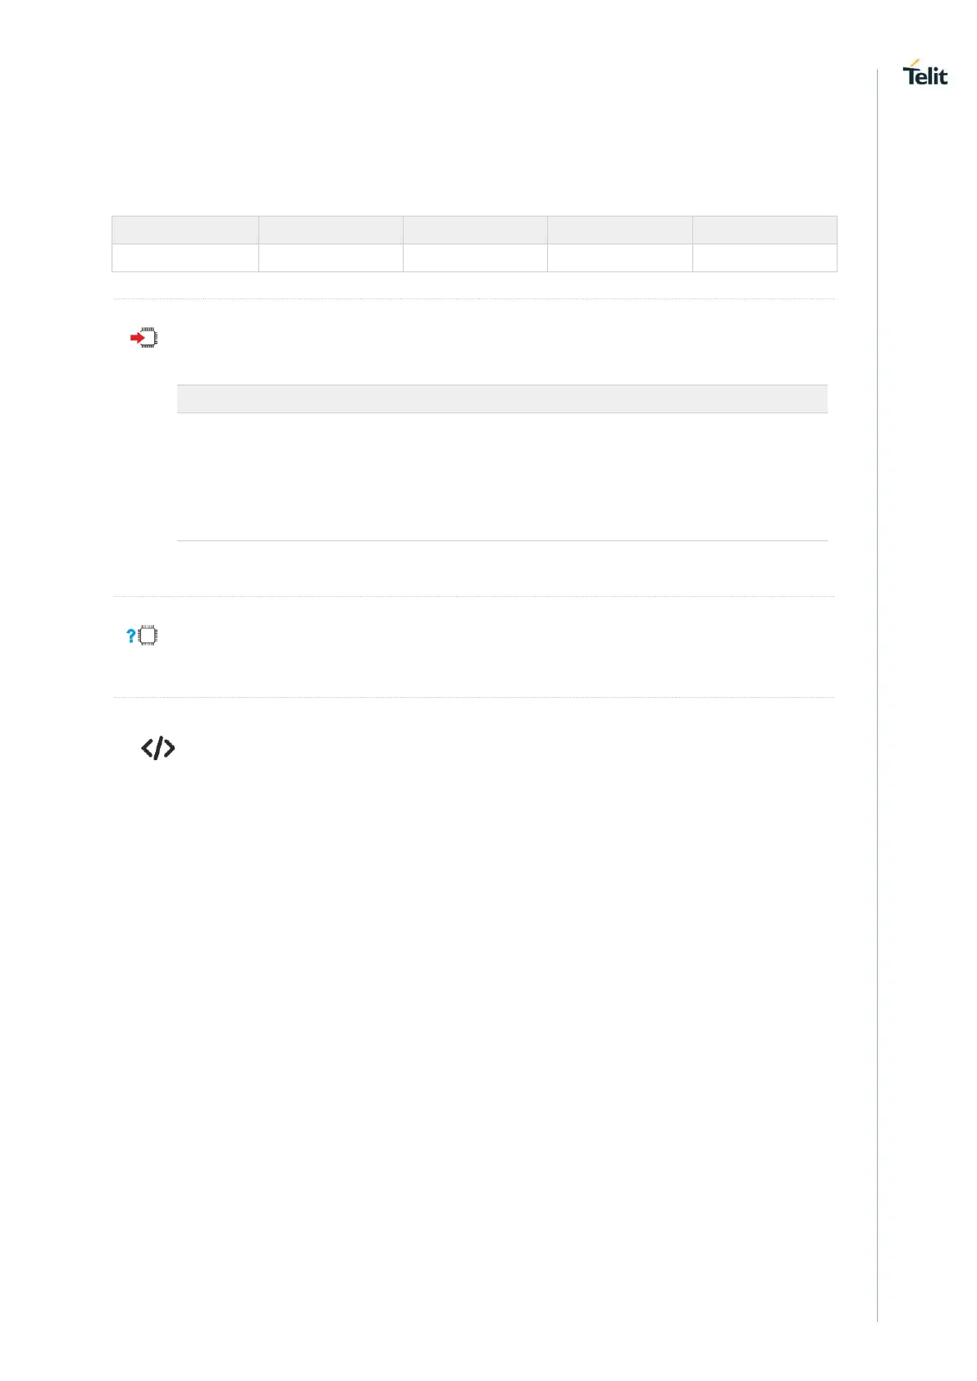The width and height of the screenshot is (977, 1381).
Task: Click the dotted separator line above question mark icon
Action: [473, 596]
